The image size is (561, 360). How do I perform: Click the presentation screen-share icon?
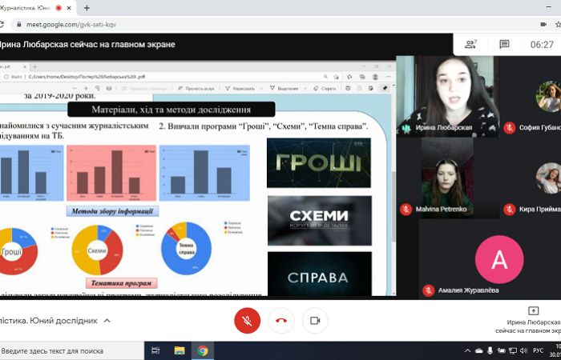[x=534, y=310]
